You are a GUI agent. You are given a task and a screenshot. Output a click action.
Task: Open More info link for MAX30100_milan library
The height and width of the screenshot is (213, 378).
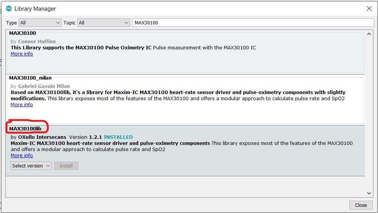pos(22,104)
